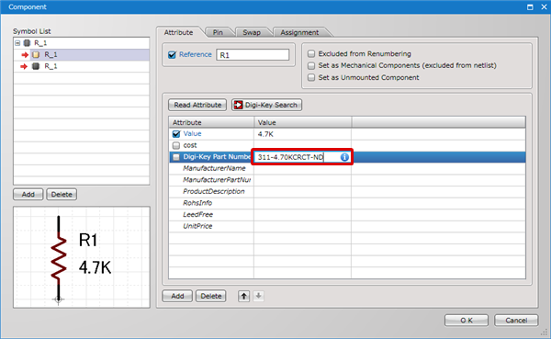Close the Component window

(544, 7)
